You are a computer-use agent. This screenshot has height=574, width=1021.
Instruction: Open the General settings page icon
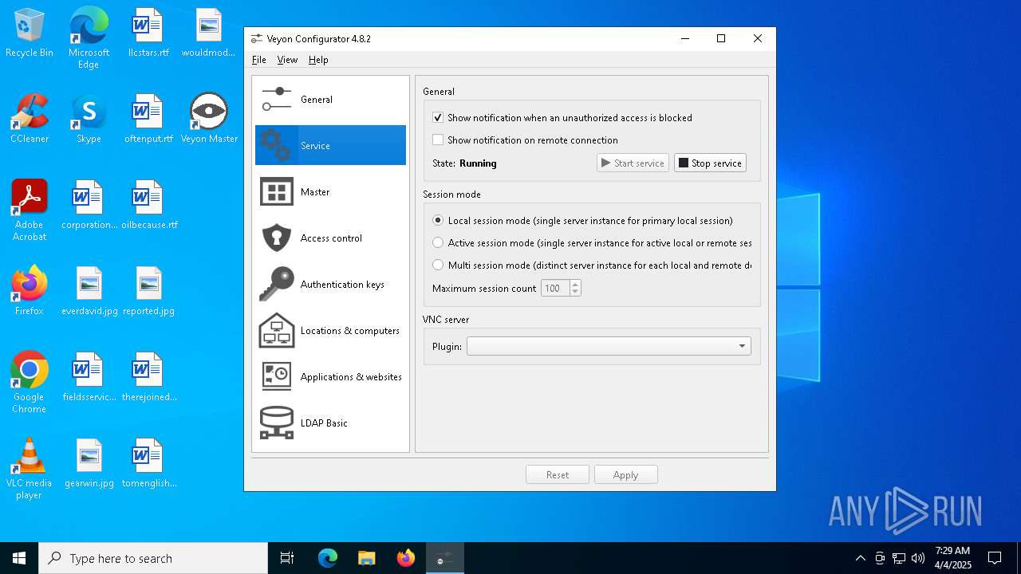pyautogui.click(x=277, y=100)
